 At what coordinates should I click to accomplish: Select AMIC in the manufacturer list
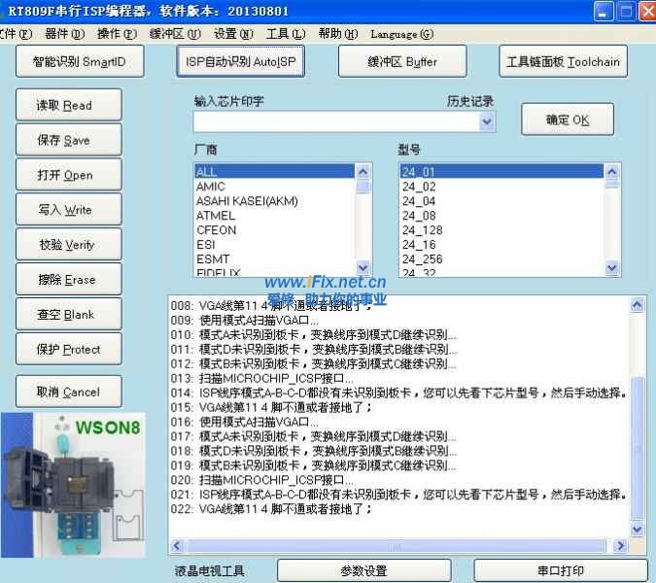(x=211, y=187)
